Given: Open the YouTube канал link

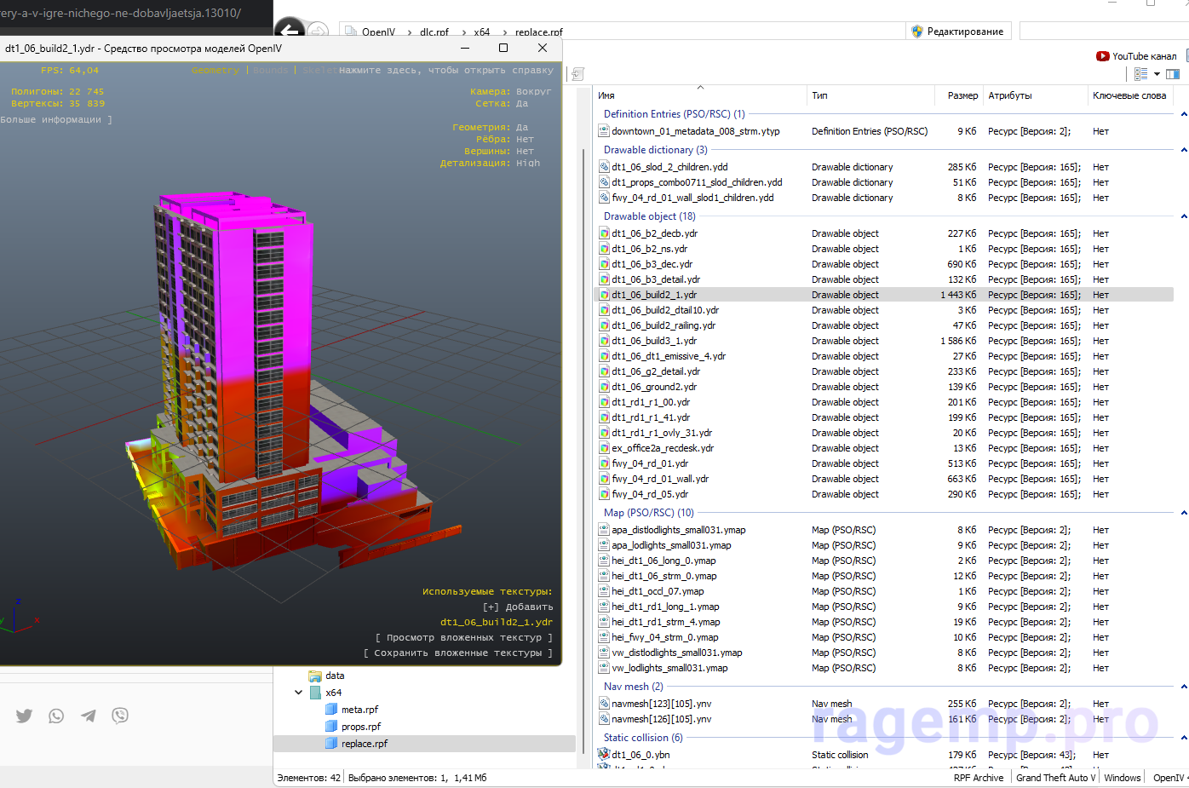Looking at the screenshot, I should pyautogui.click(x=1136, y=56).
